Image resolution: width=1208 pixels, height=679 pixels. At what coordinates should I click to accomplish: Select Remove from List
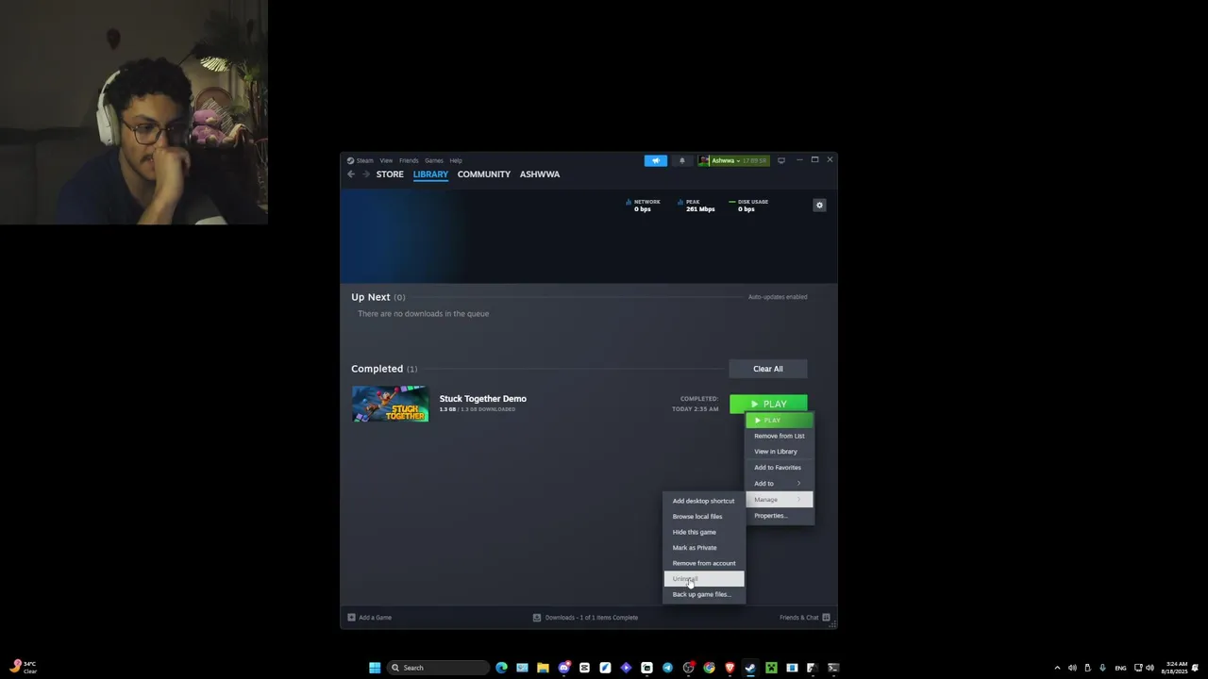pos(779,436)
